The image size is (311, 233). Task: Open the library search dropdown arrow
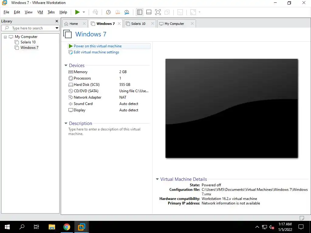(57, 28)
